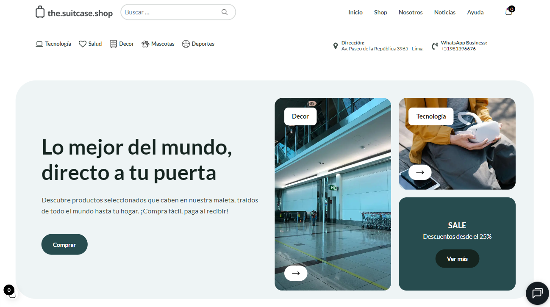This screenshot has height=307, width=550.
Task: Click the arrow button on the Decor image
Action: (295, 273)
